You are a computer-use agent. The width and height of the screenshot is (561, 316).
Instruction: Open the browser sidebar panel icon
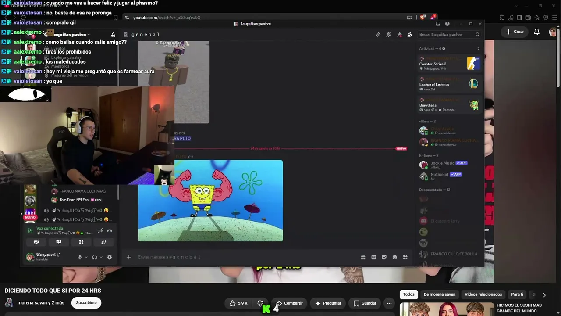519,18
